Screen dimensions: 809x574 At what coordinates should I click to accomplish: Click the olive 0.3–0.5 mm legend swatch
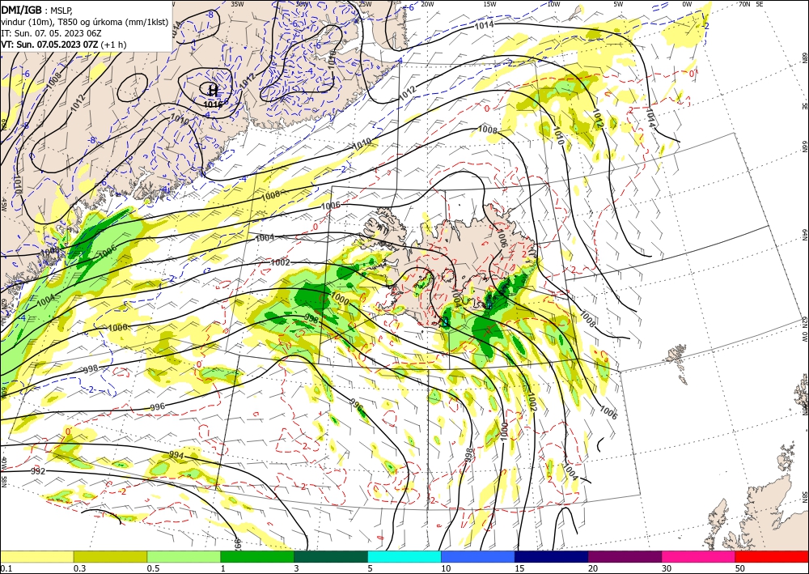tap(110, 556)
